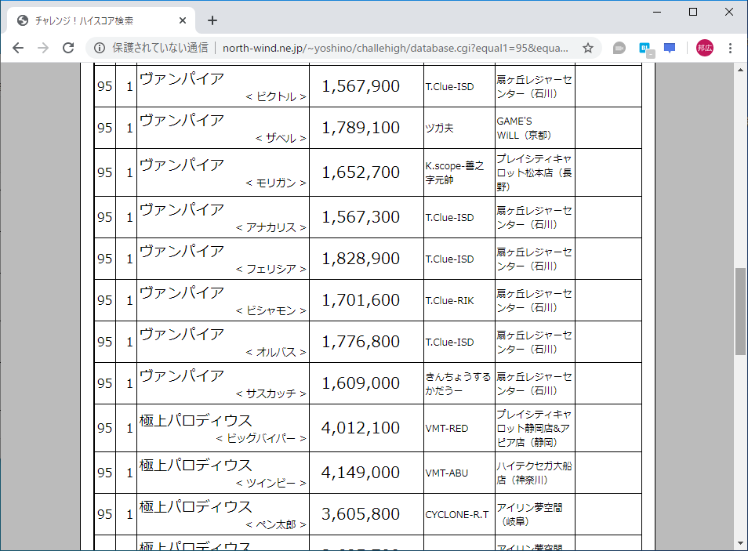
Task: Toggle the bookmark star
Action: [x=587, y=47]
